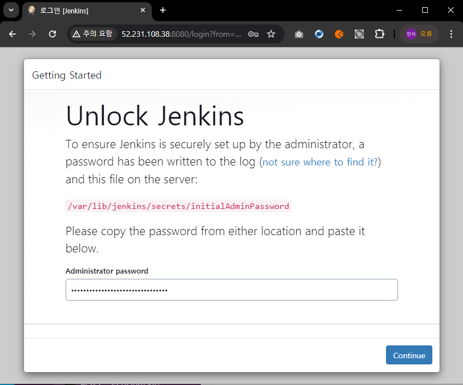
Task: Open Chrome's three-dot menu
Action: (451, 34)
